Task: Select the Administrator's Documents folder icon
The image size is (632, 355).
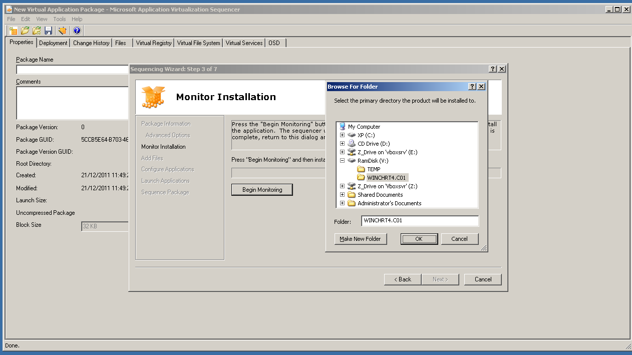Action: 352,203
